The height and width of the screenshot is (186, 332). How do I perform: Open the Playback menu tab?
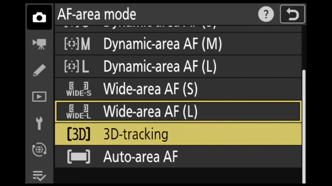pyautogui.click(x=39, y=96)
